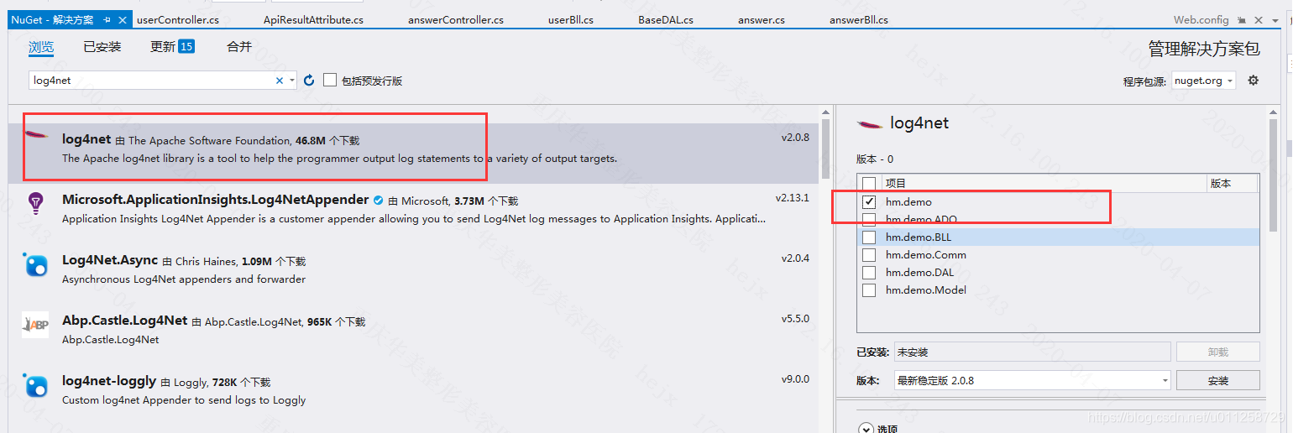Click the 版本 column header
This screenshot has width=1293, height=433.
1232,183
